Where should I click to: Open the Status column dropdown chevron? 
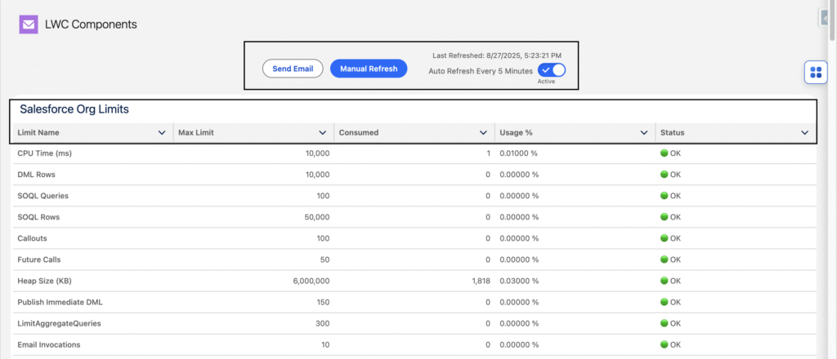[805, 133]
